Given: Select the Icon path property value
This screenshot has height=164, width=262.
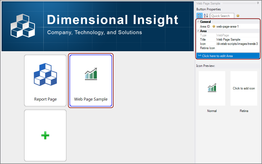Looking at the screenshot, I should [237, 44].
